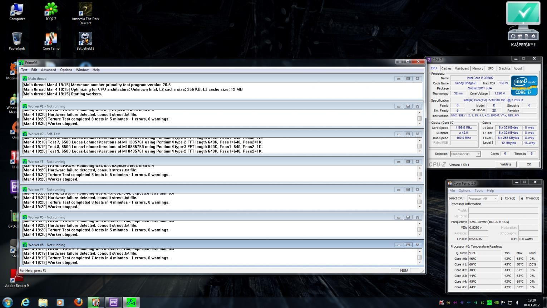Open Prime95 Edit menu
Image resolution: width=547 pixels, height=308 pixels.
[34, 70]
